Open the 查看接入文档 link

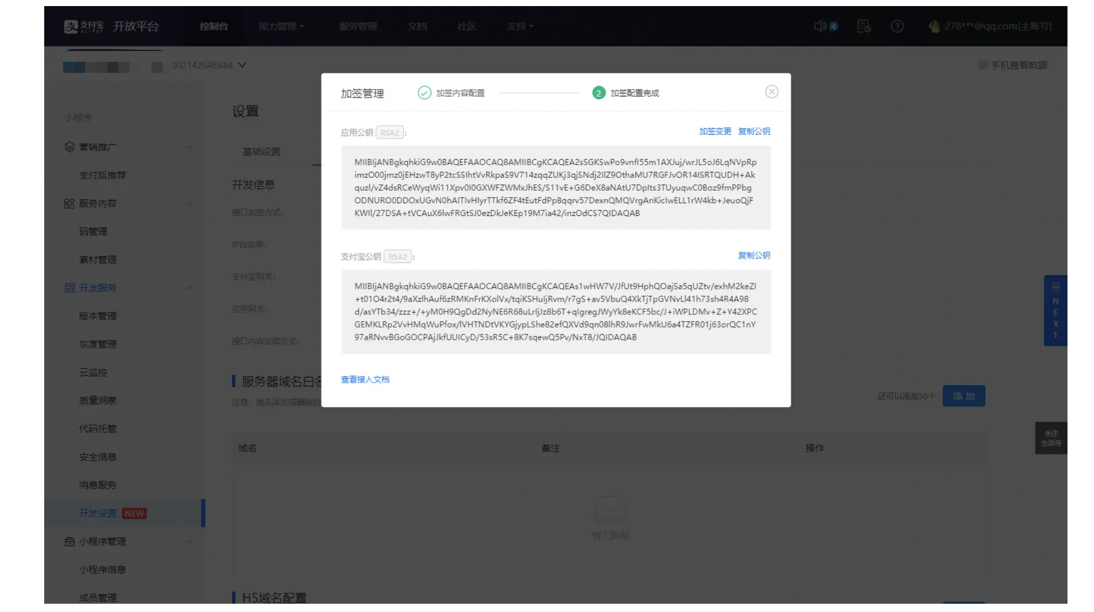coord(365,379)
